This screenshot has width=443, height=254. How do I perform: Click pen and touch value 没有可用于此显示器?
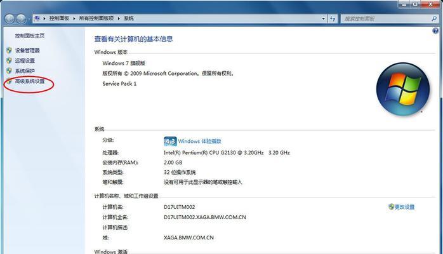pos(203,182)
